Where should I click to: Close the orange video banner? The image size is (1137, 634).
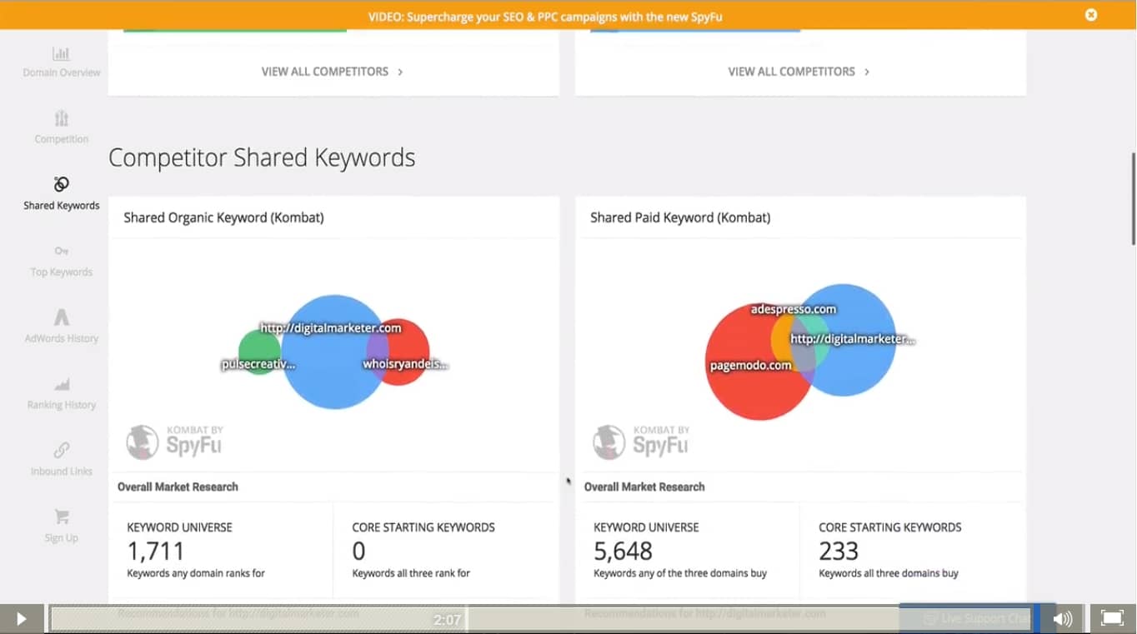point(1090,15)
